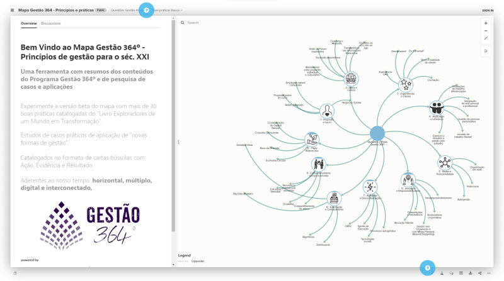504x281 pixels.
Task: Select the '1 - Propósito e Lucro' person node
Action: click(x=327, y=111)
